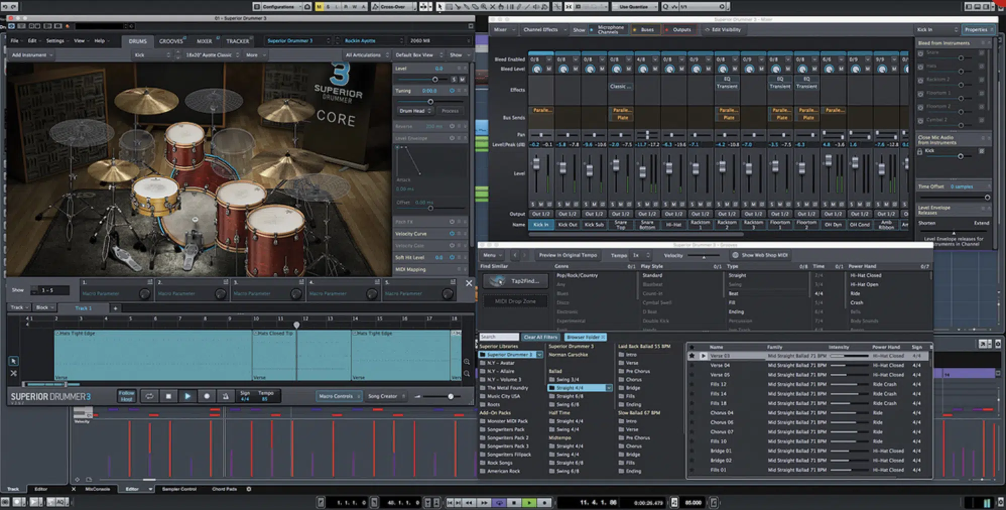Click grooves Search input field
Viewport: 1006px width, 510px height.
(x=499, y=337)
